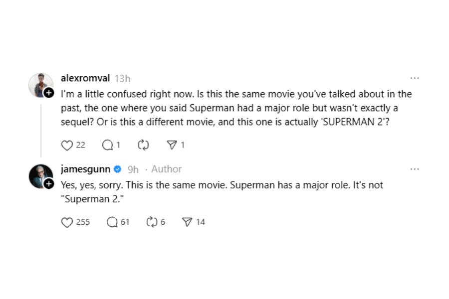Follow alexromval using plus badge
This screenshot has width=449, height=299.
(x=49, y=93)
